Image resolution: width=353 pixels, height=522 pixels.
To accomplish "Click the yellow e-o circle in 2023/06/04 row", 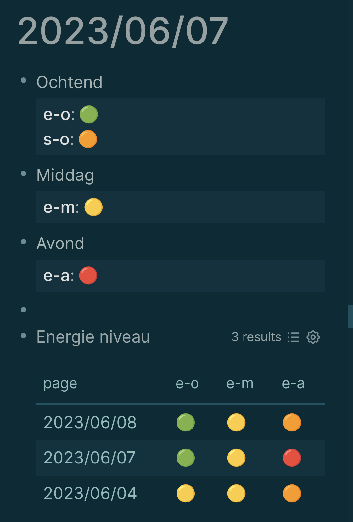I will pyautogui.click(x=186, y=493).
